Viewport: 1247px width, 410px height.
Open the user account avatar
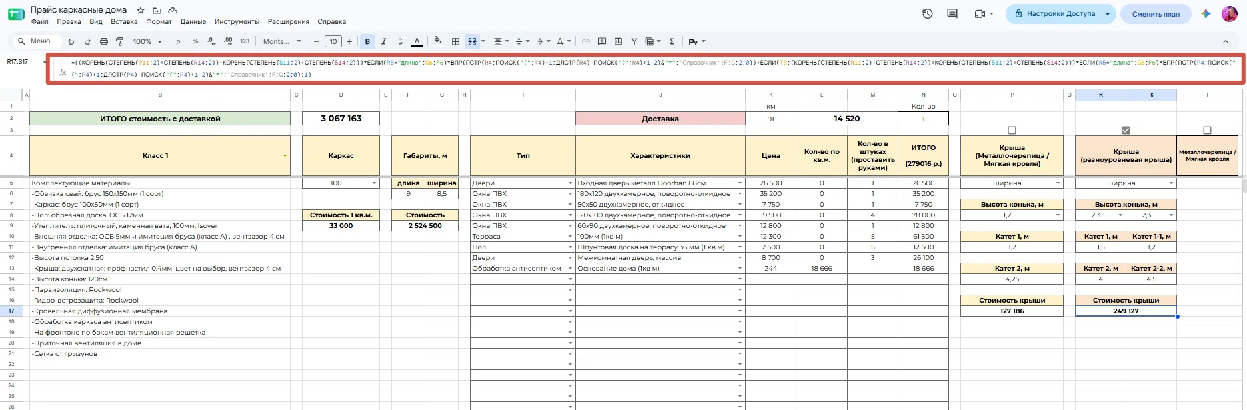click(x=1229, y=13)
